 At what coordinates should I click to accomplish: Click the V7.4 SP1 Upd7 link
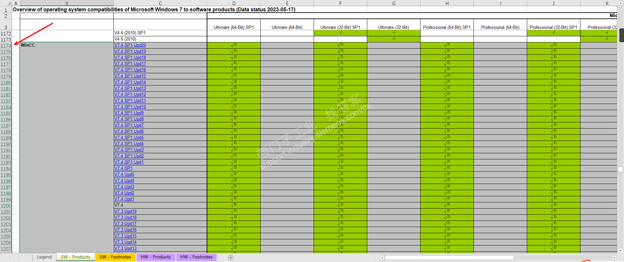coord(129,125)
